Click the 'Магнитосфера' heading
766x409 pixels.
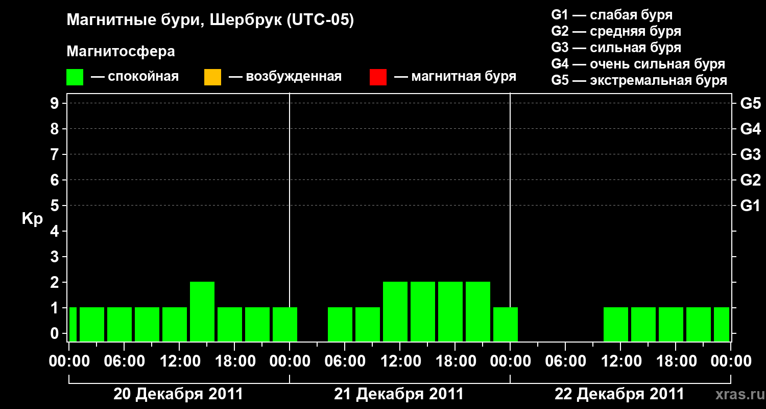pos(121,52)
